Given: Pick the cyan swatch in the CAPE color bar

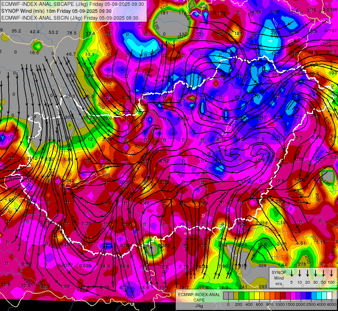Looking at the screenshot, I should [319, 295].
